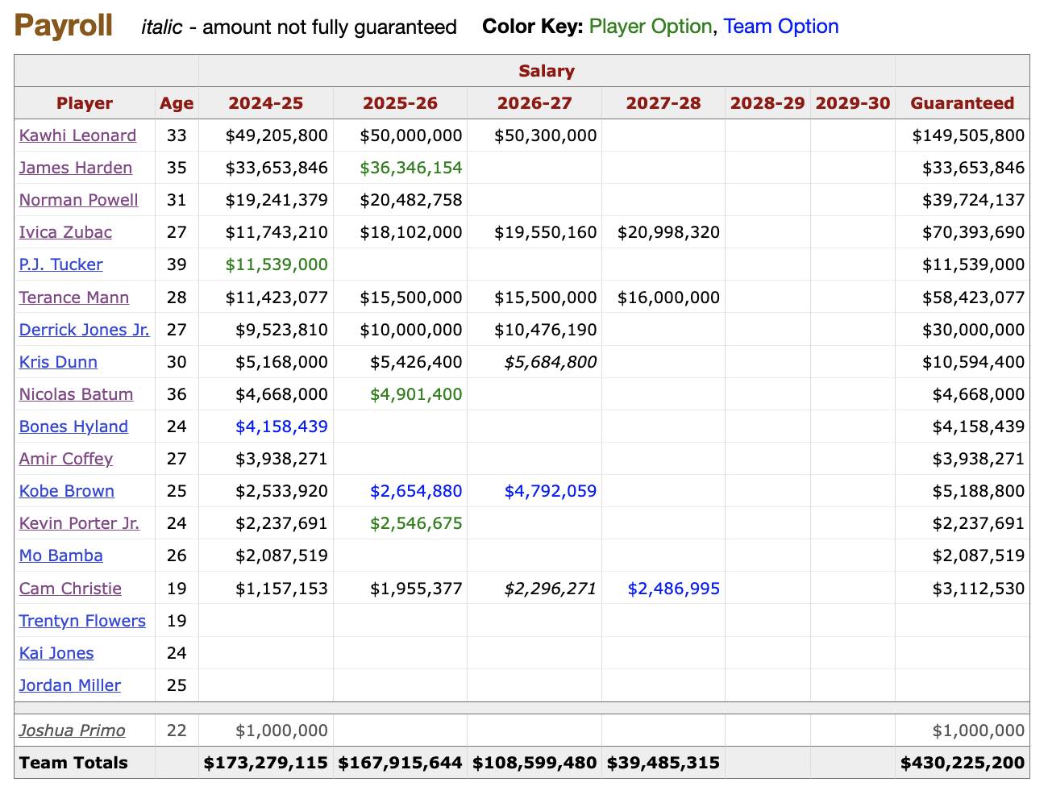This screenshot has height=795, width=1048.
Task: Click the Cam Christie link
Action: tap(70, 589)
